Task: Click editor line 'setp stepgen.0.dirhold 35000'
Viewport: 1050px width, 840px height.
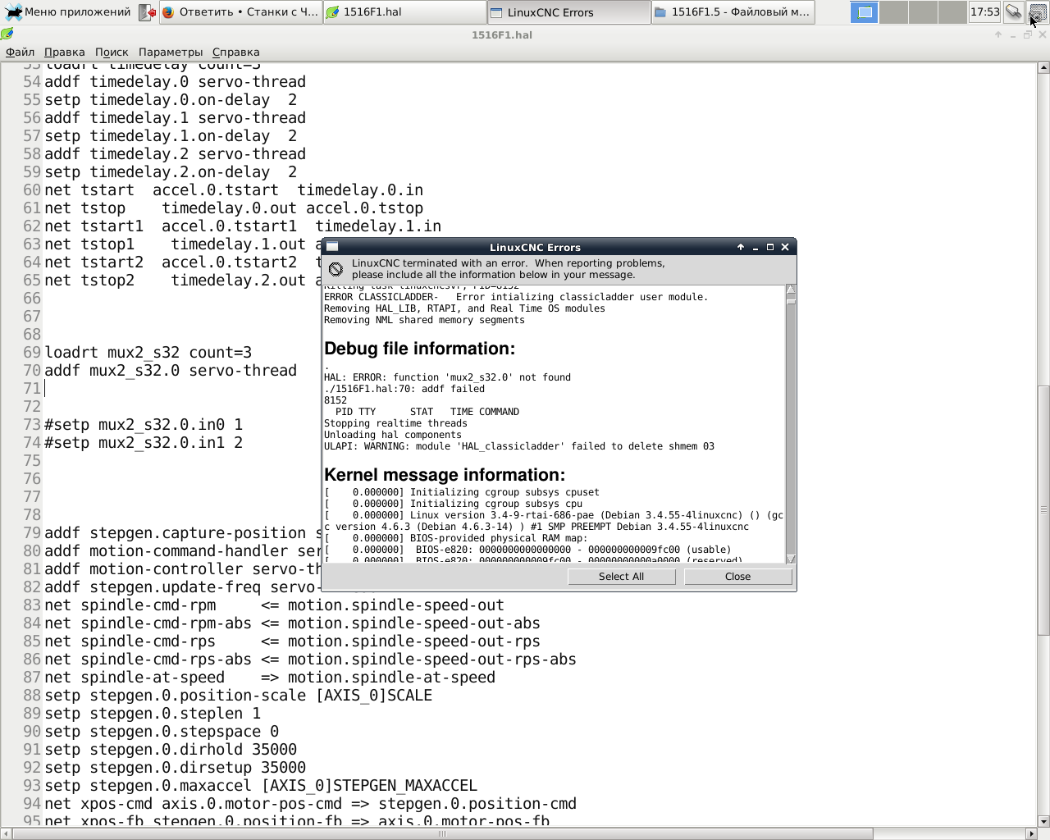Action: point(171,750)
